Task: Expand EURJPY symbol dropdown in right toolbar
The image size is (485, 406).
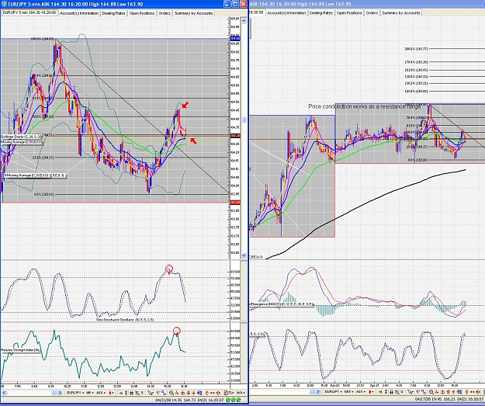Action: point(334,392)
